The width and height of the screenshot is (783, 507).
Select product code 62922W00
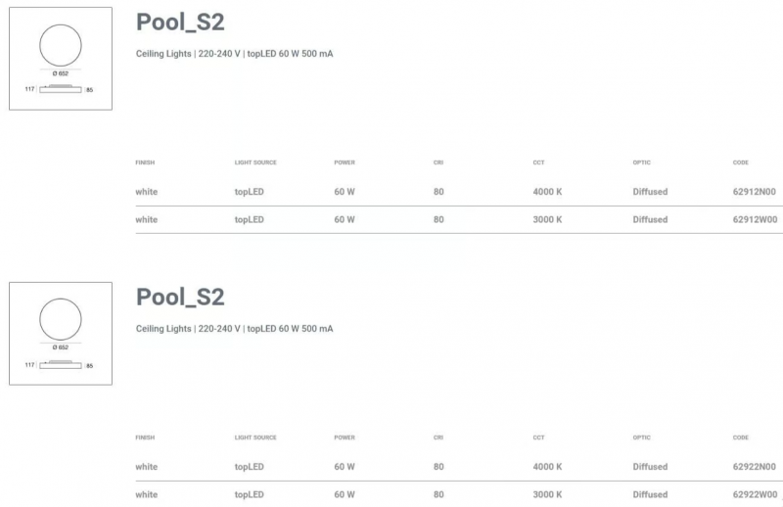click(755, 494)
